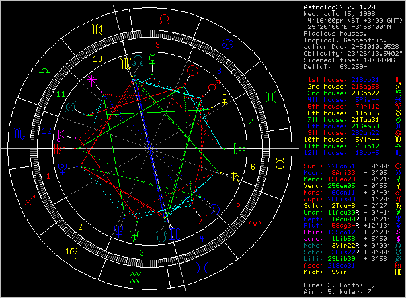The width and height of the screenshot is (406, 298).
Task: Select the yellow Saturn glyph on the wheel
Action: [235, 177]
